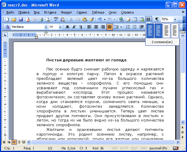Insert Excel worksheet icon
This screenshot has height=152, width=187.
click(x=142, y=19)
